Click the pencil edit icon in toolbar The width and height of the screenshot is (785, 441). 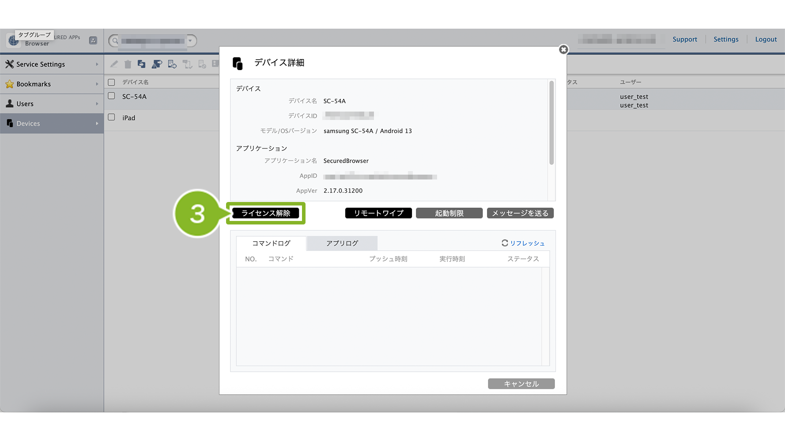point(114,64)
